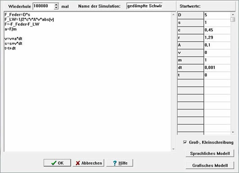Click the variable name cell s
The width and height of the screenshot is (239, 173).
tap(190, 22)
